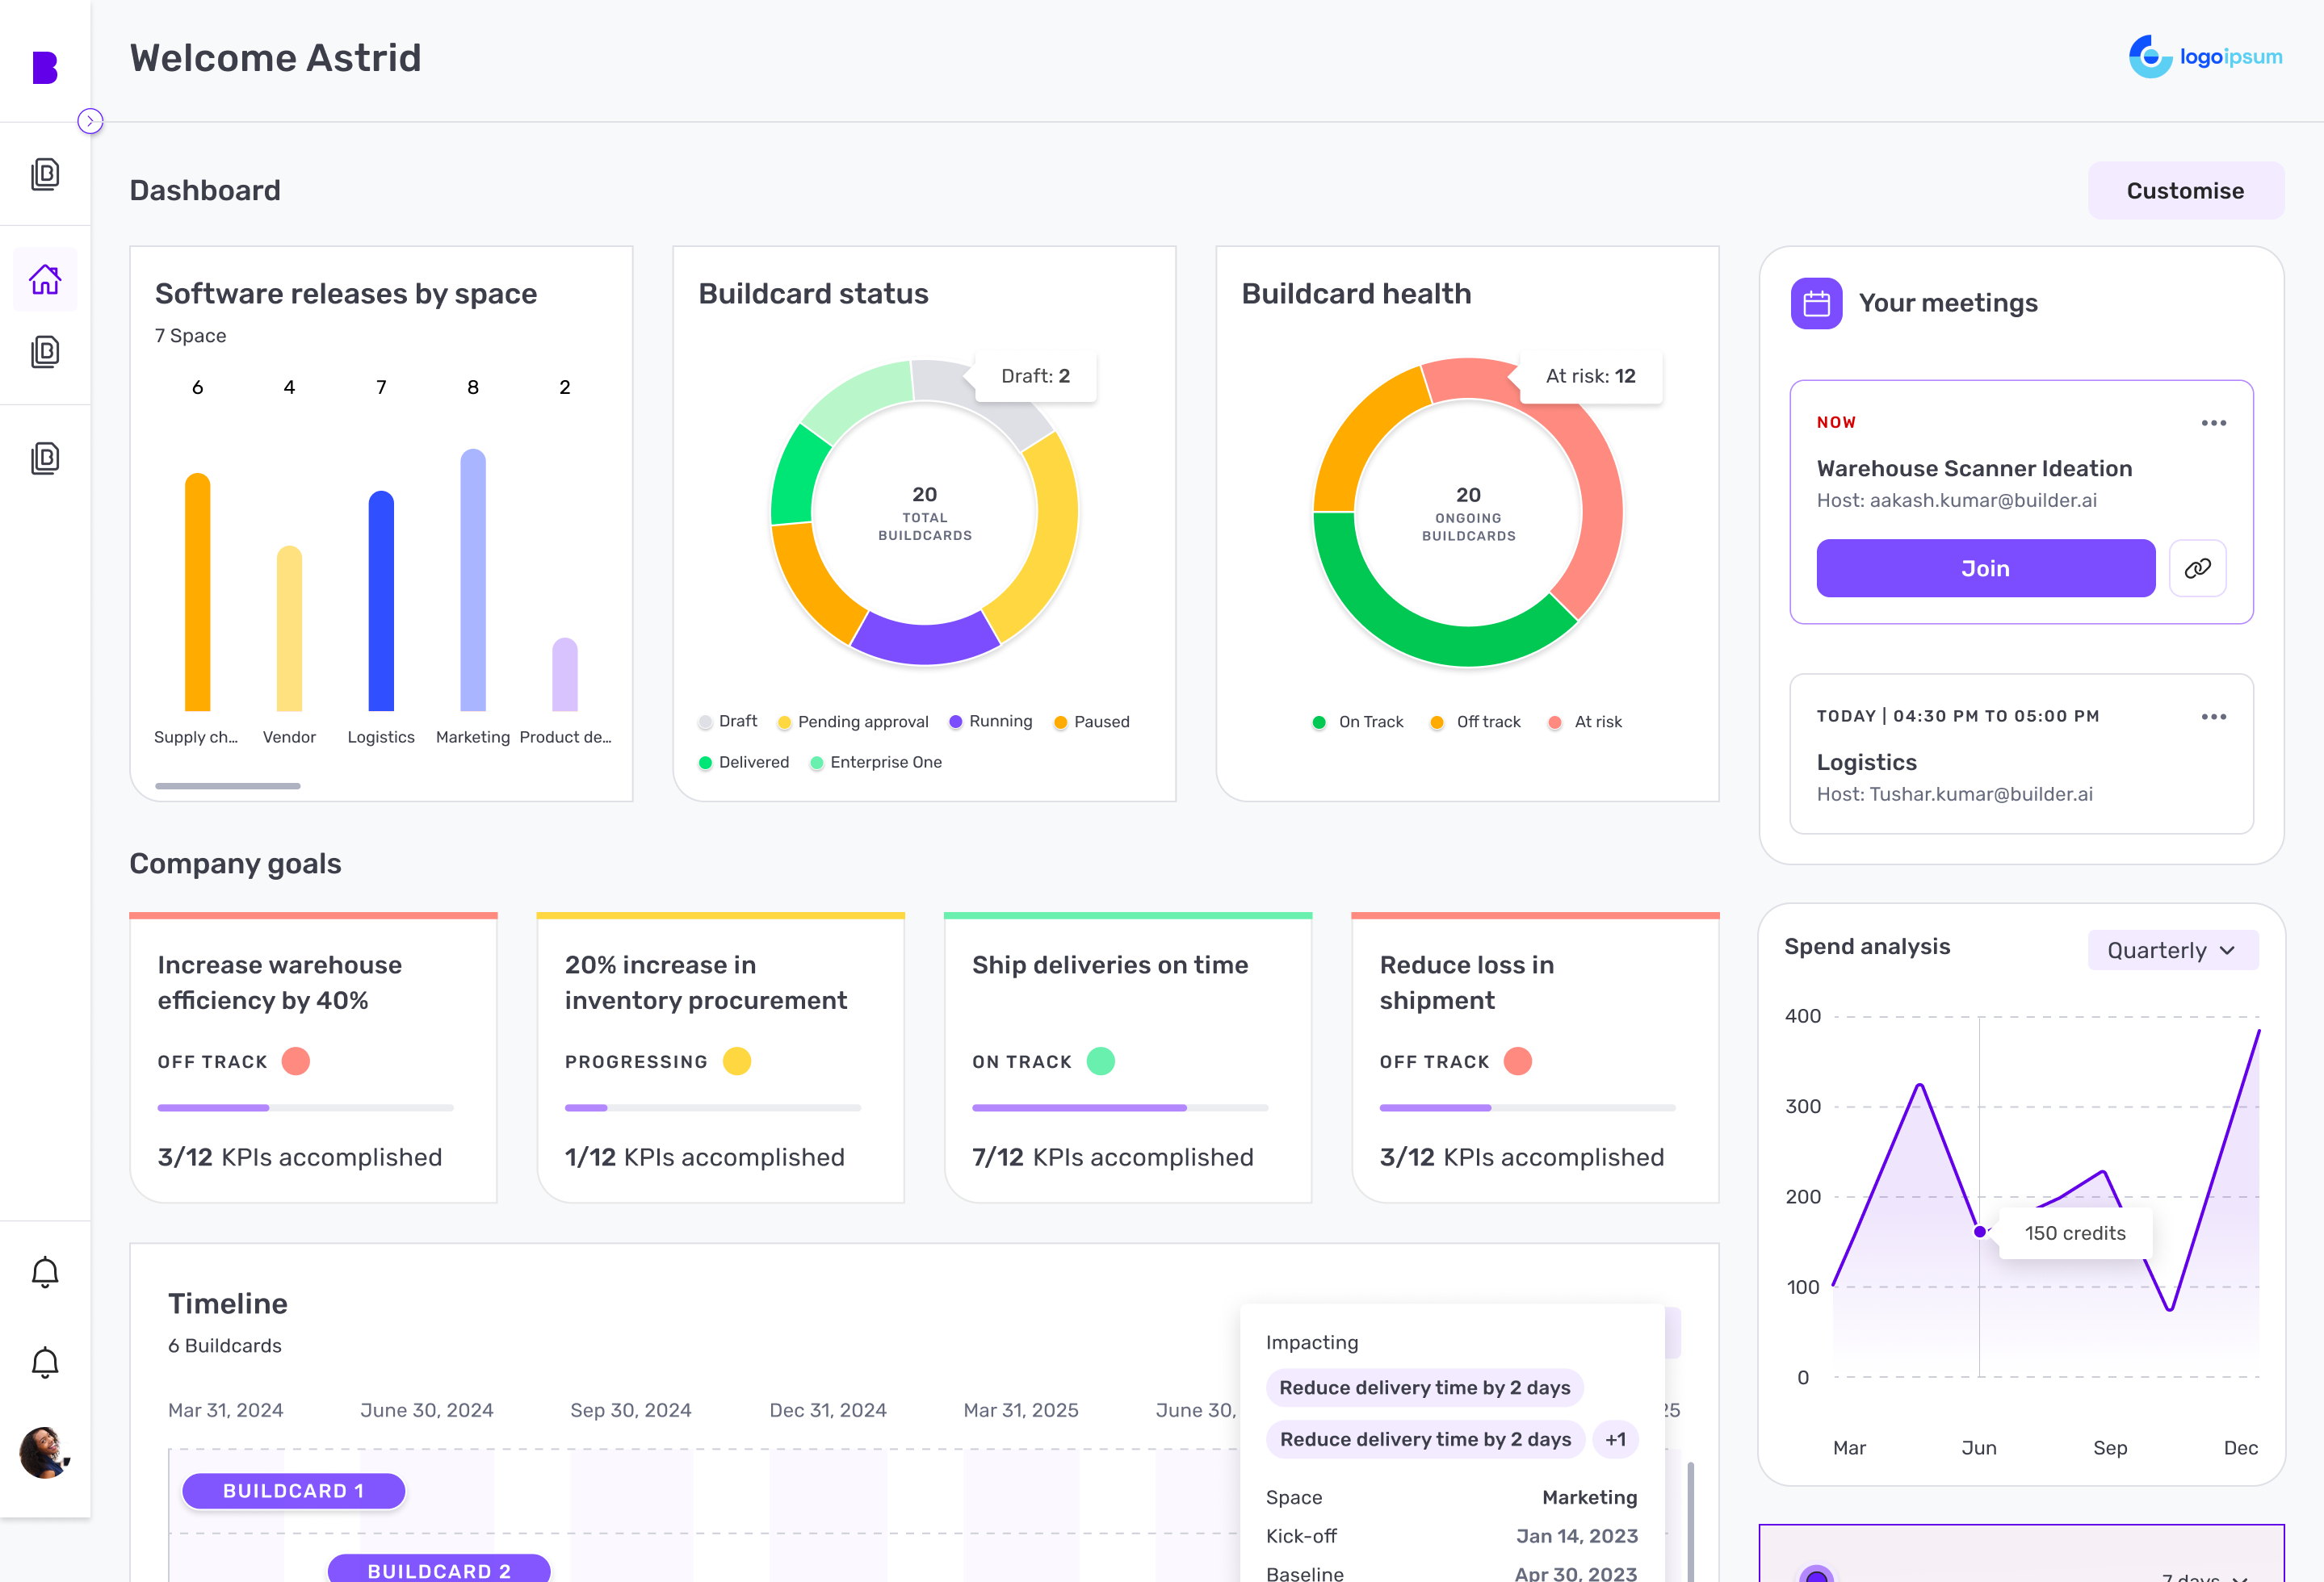Join the Warehouse Scanner Ideation meeting
The height and width of the screenshot is (1582, 2324).
coord(1985,567)
